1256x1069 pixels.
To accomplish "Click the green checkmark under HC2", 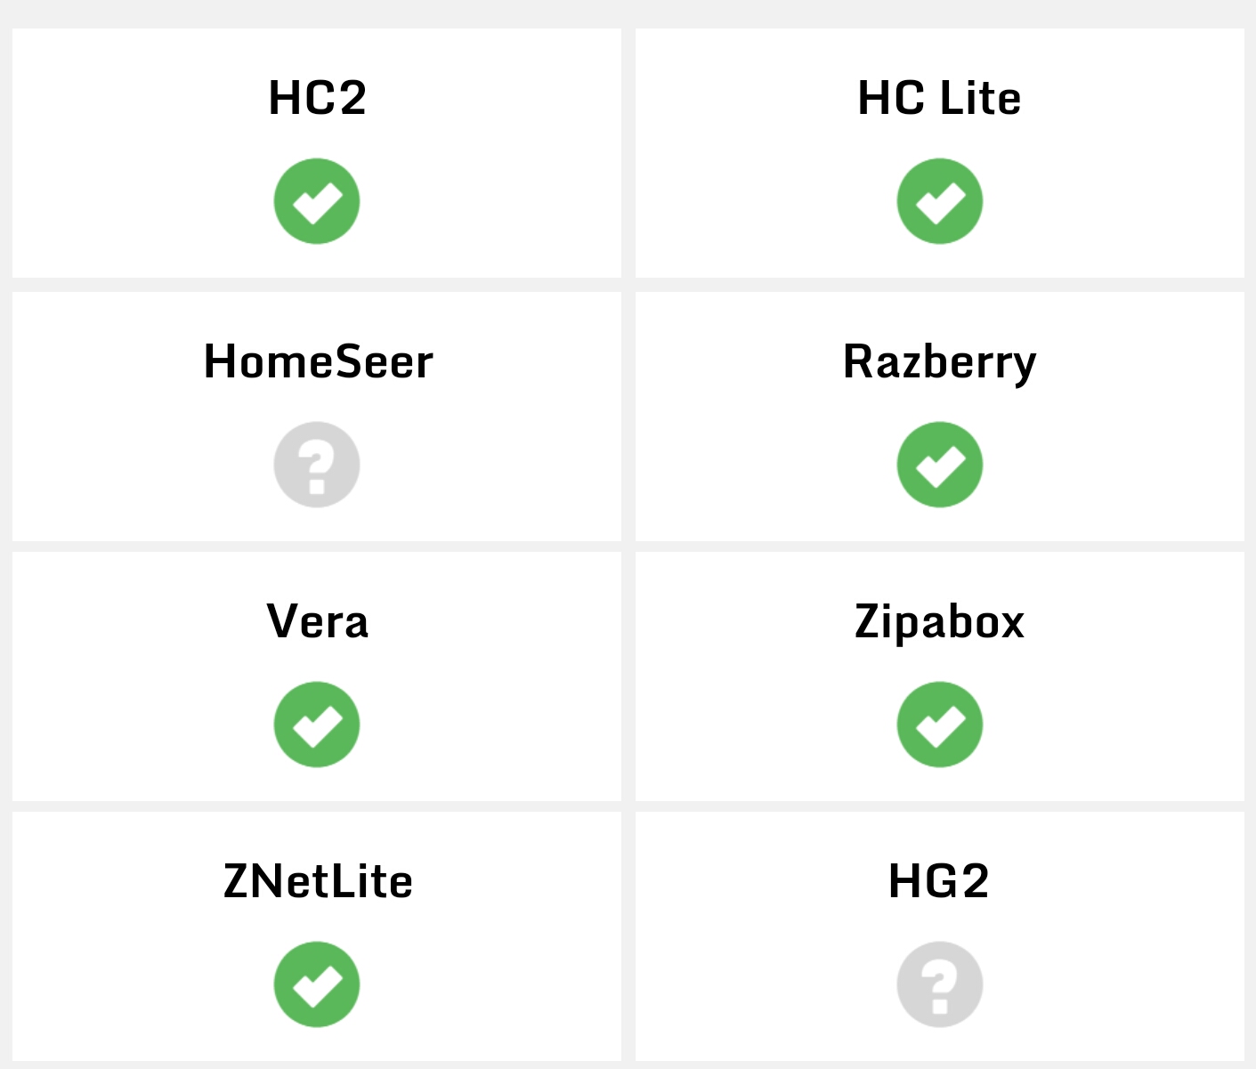I will click(x=317, y=201).
